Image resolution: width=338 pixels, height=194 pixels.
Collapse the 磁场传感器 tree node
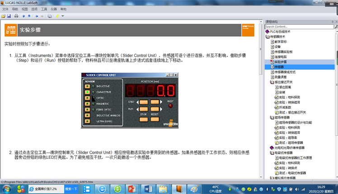click(x=271, y=117)
